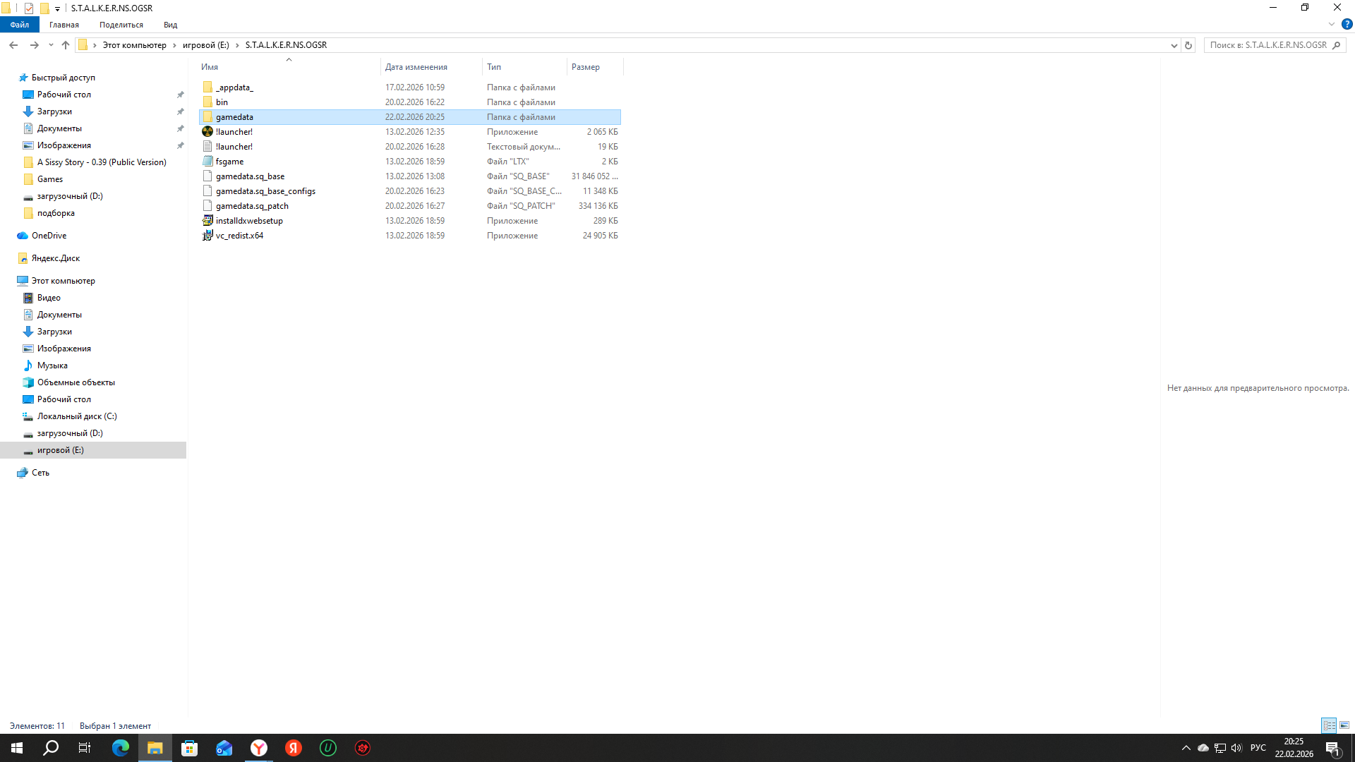Select Локальный диск (C:) in the navigation pane
This screenshot has height=762, width=1355.
[77, 416]
